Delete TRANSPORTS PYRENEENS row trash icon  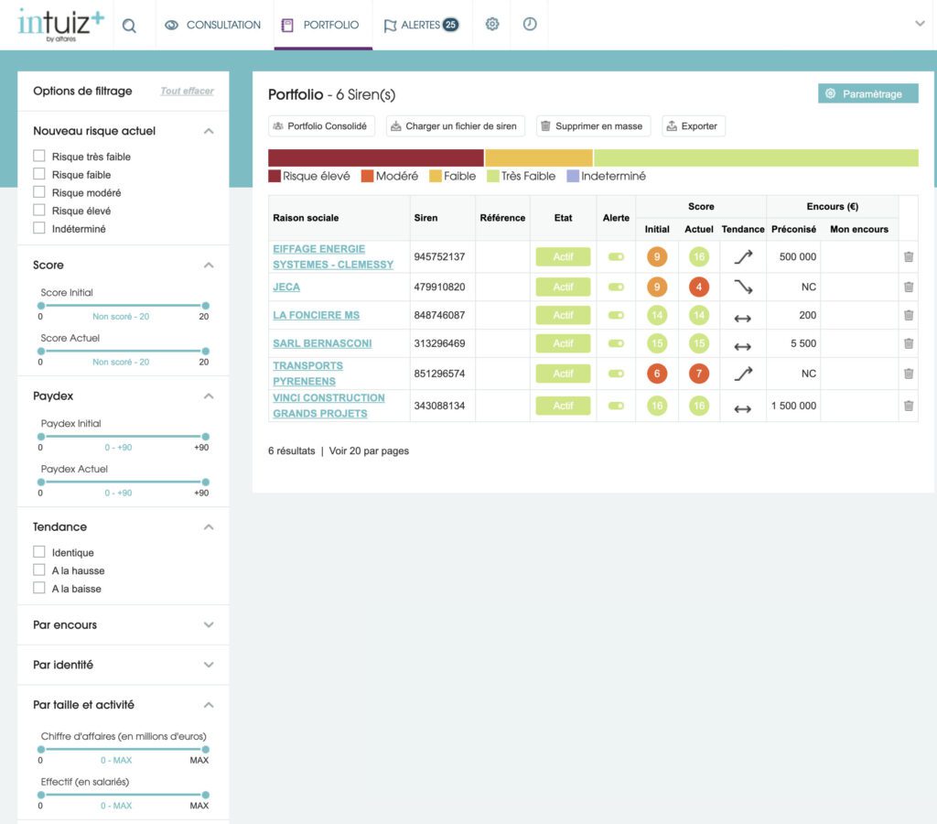[909, 374]
